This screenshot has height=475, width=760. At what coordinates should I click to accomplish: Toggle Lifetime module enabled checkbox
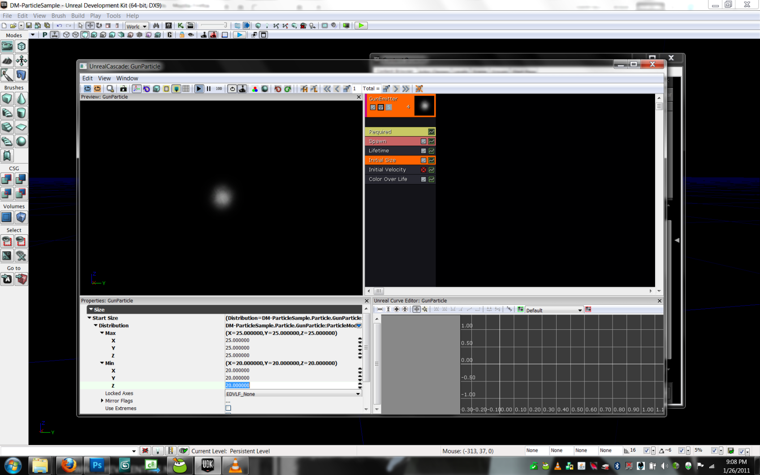[x=423, y=151]
